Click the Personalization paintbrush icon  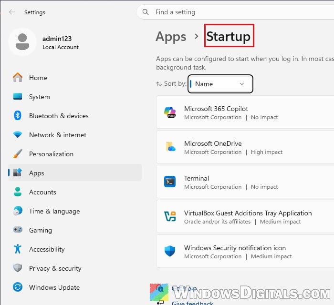point(18,153)
